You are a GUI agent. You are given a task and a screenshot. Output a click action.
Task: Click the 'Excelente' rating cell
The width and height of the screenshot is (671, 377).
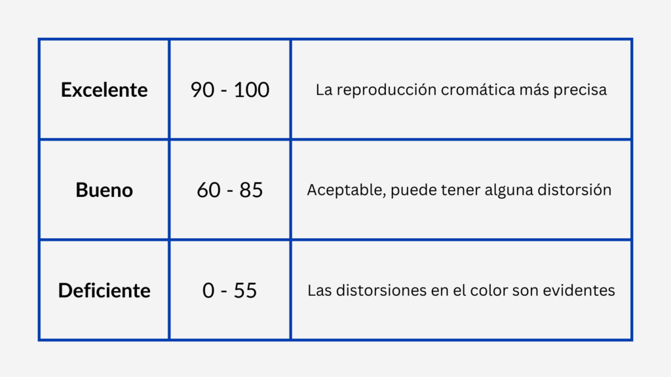click(104, 90)
